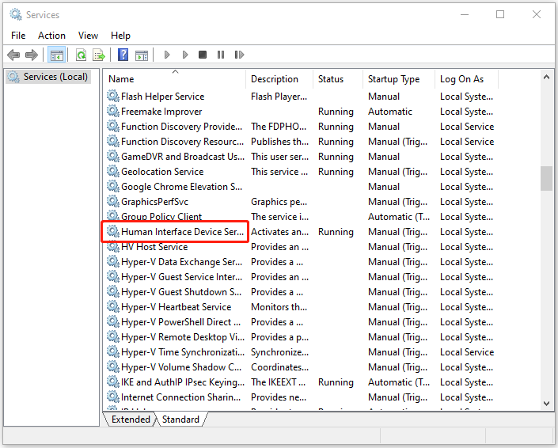558x448 pixels.
Task: Click the Back arrow in the toolbar
Action: click(13, 55)
